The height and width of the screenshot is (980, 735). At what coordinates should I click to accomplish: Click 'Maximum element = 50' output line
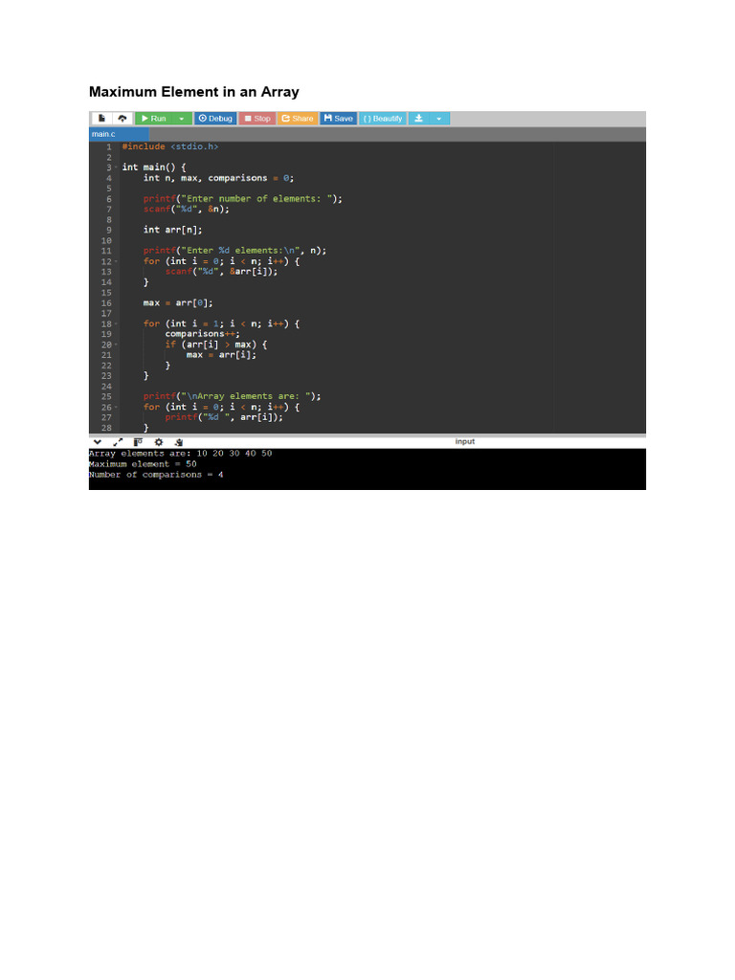coord(143,464)
